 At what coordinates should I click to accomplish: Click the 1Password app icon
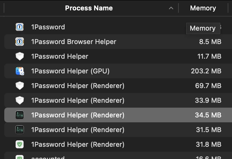(20, 27)
